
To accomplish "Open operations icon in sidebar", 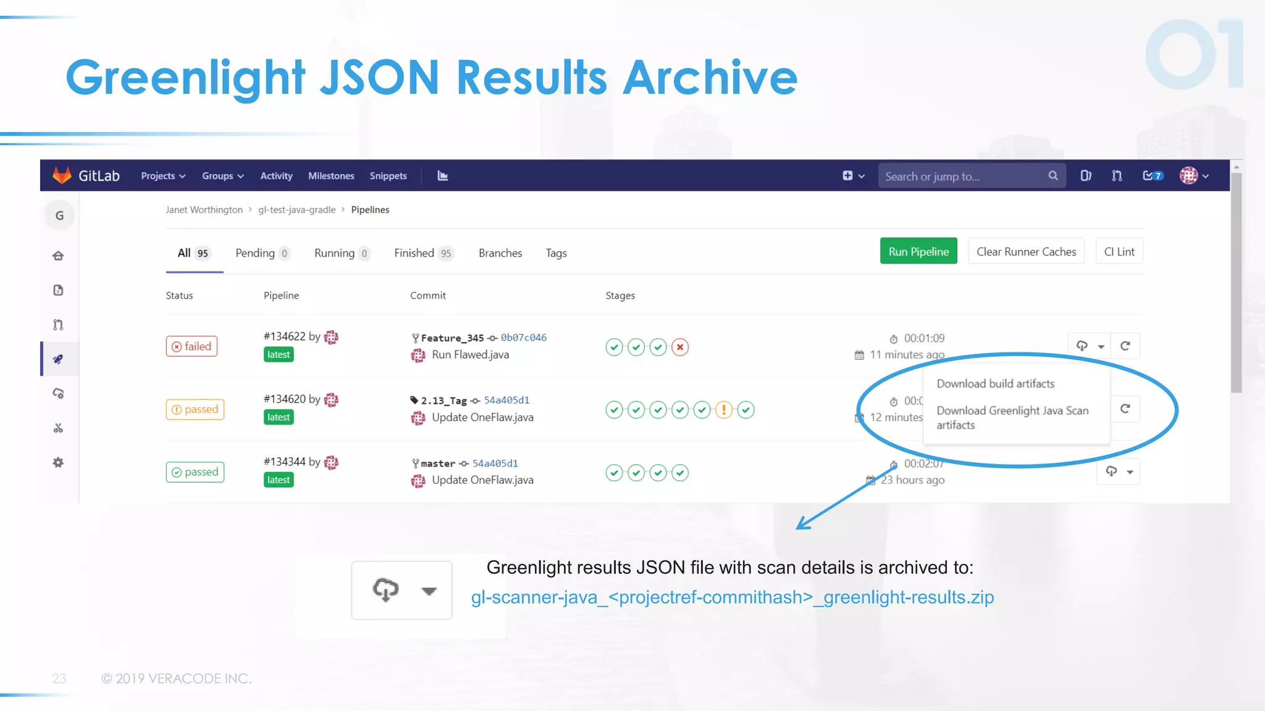I will pyautogui.click(x=58, y=394).
